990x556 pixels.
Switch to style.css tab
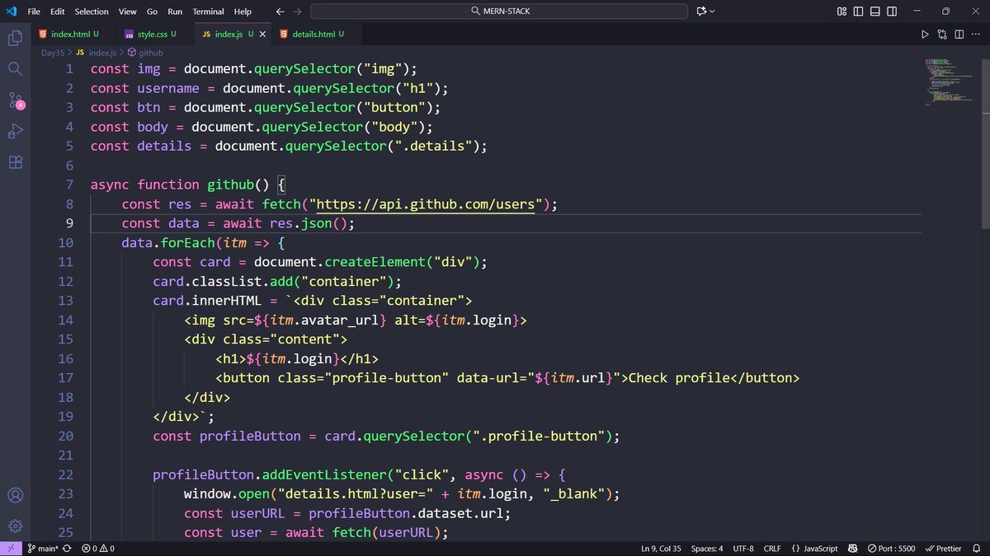(153, 34)
